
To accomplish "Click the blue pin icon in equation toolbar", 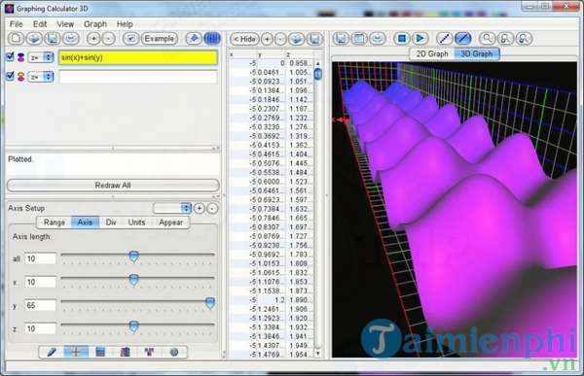I will coord(194,38).
